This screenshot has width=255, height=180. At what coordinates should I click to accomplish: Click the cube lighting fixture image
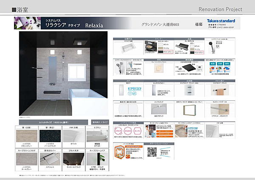(x=159, y=68)
